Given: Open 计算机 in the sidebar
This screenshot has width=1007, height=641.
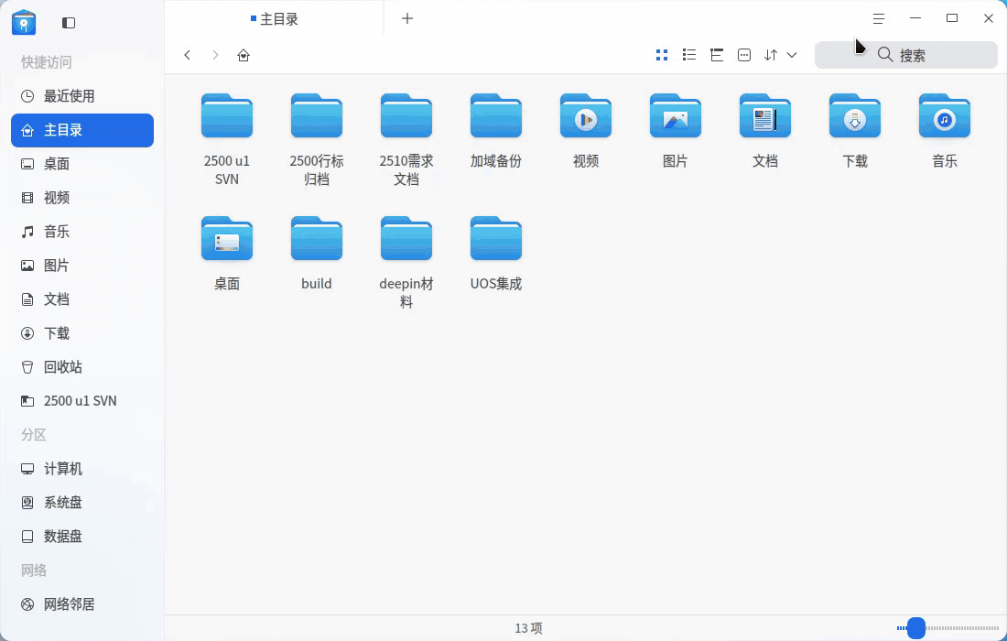Looking at the screenshot, I should pos(82,469).
